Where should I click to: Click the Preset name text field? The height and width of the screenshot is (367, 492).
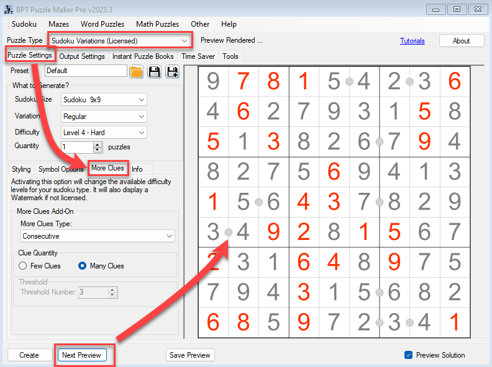coord(86,71)
